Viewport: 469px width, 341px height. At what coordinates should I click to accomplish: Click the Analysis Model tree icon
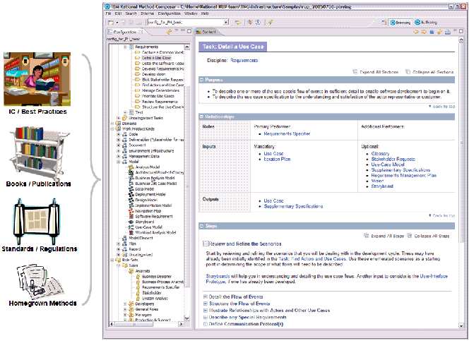pyautogui.click(x=131, y=167)
